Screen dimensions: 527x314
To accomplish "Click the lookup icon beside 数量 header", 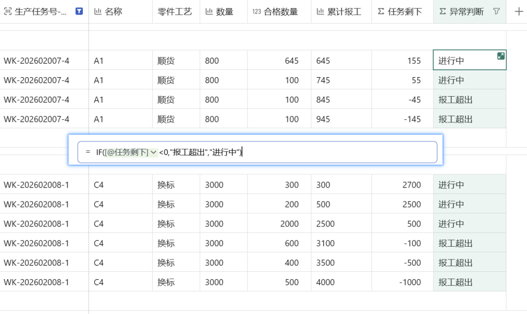I will (x=209, y=12).
